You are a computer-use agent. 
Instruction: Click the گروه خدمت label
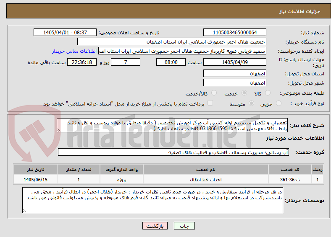(x=310, y=152)
